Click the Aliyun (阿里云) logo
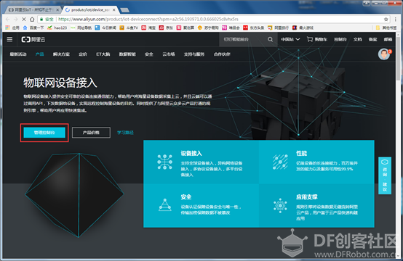 coord(33,39)
